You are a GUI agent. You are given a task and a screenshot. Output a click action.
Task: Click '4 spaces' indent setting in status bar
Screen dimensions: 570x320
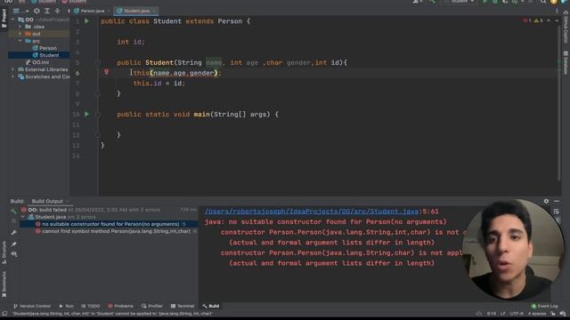536,314
